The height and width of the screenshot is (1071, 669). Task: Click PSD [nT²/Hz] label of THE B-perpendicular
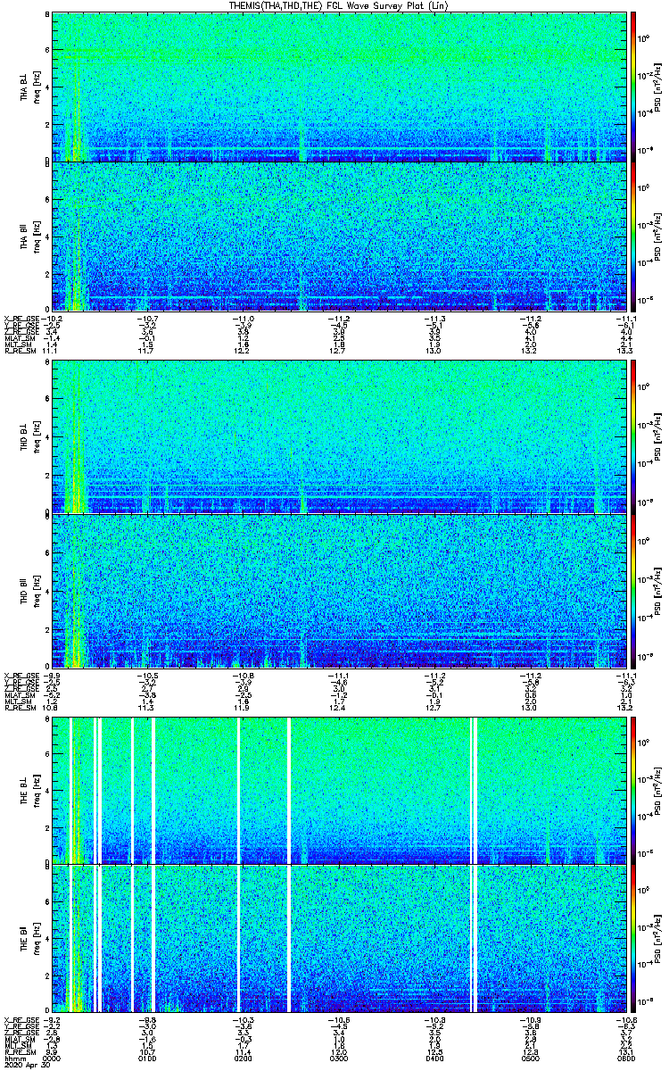coord(657,790)
